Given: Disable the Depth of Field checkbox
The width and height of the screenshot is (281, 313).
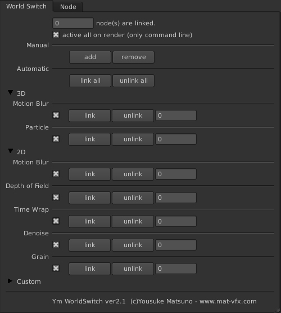Looking at the screenshot, I should coord(56,198).
